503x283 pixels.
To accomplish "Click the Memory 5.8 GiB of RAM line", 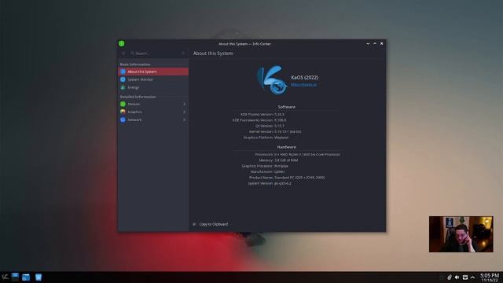I will pos(278,160).
